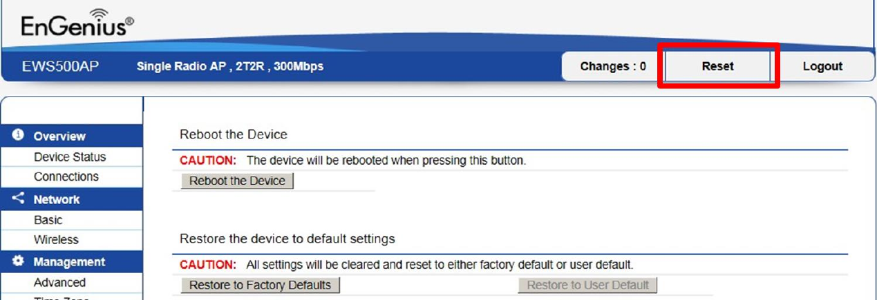
Task: Select the Overview section header
Action: tap(59, 136)
